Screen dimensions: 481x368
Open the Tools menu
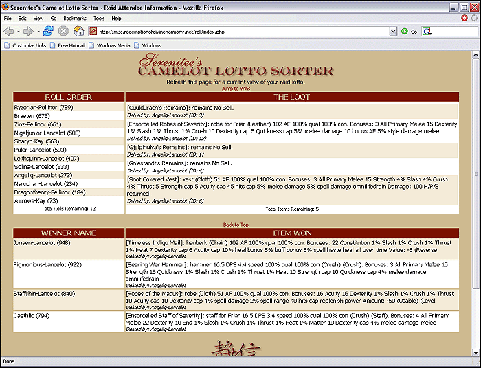(x=99, y=19)
